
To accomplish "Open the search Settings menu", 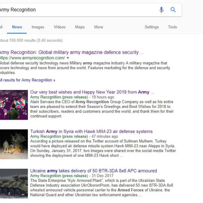I will click(152, 27).
